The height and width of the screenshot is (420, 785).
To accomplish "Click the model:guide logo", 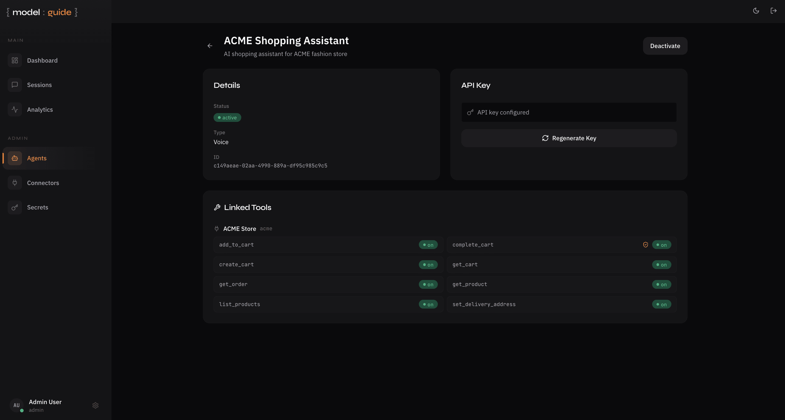I will click(x=42, y=12).
